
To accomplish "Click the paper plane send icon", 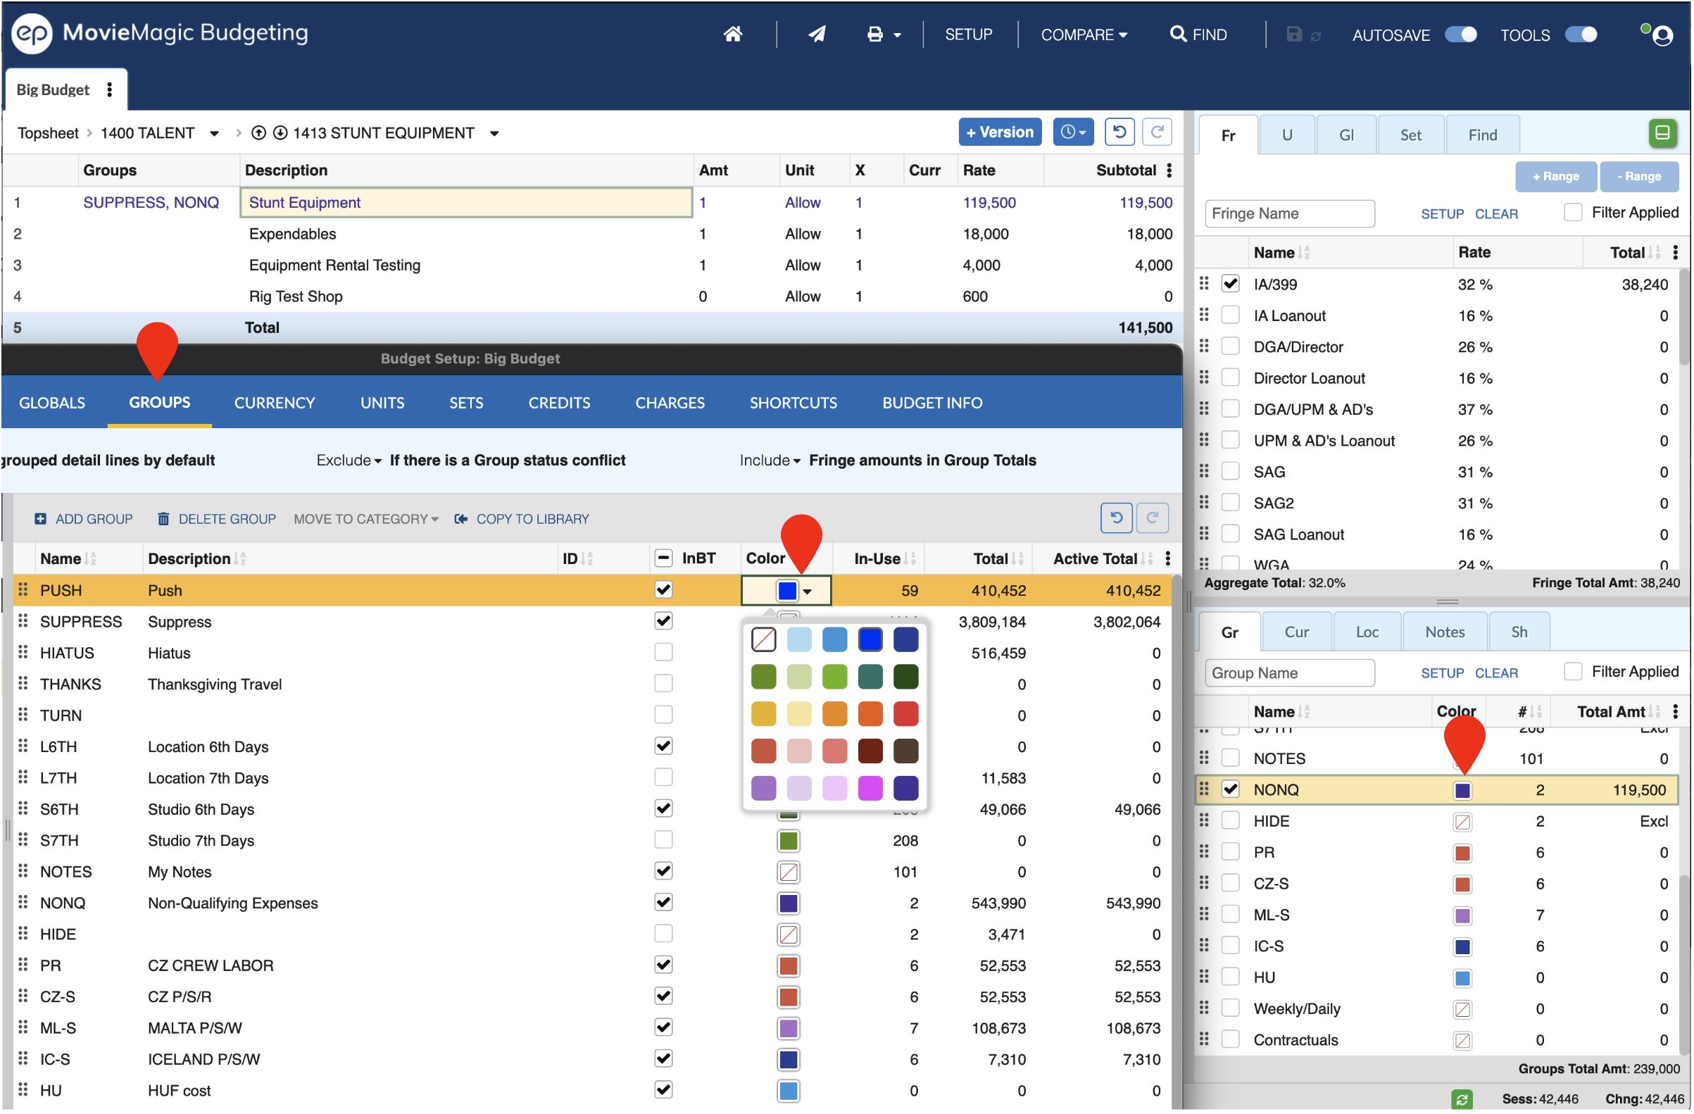I will point(817,34).
